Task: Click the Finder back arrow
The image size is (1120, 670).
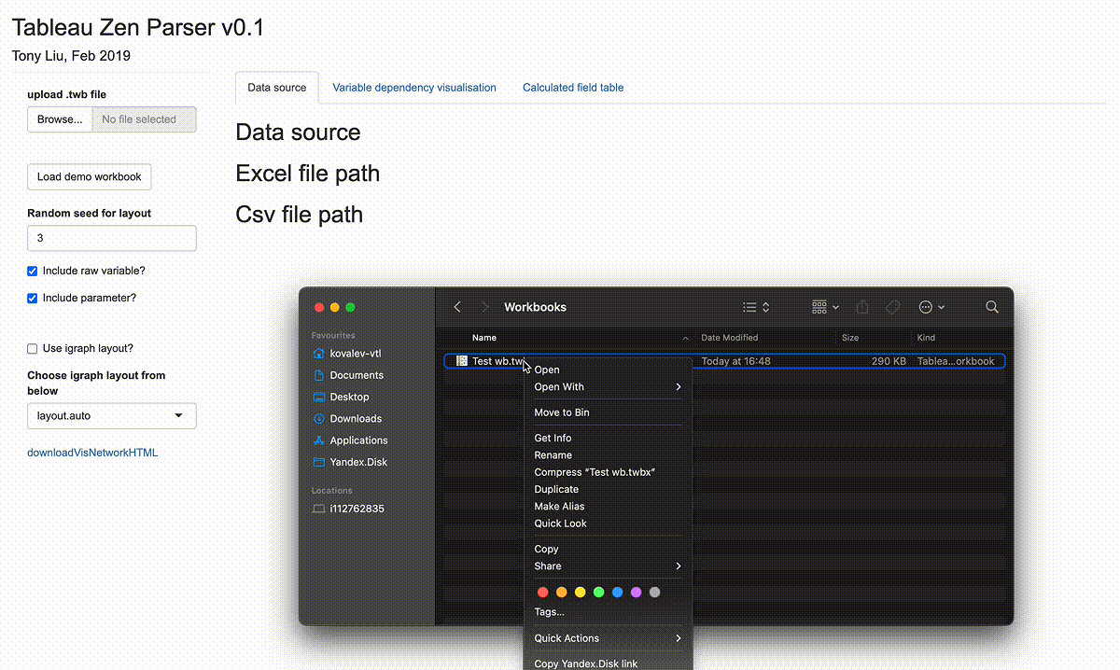Action: [x=457, y=307]
